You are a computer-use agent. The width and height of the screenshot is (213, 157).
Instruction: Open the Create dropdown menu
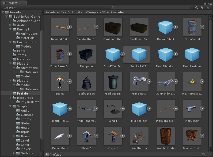10,8
